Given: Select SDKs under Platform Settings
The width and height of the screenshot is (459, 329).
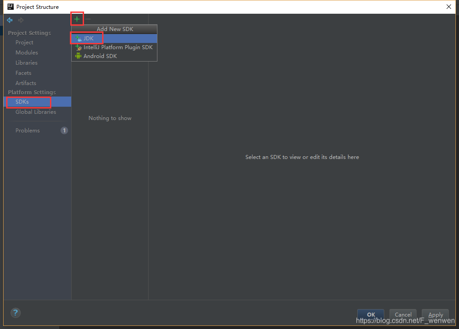Looking at the screenshot, I should 38,102.
